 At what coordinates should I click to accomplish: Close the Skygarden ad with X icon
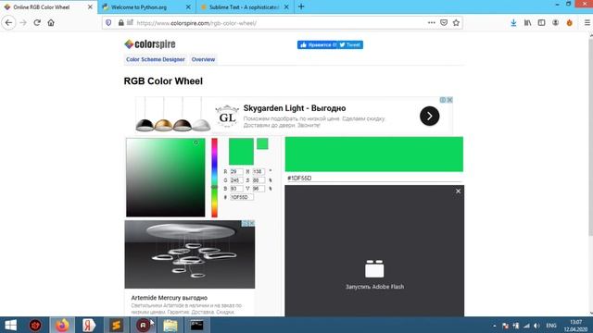tap(449, 100)
